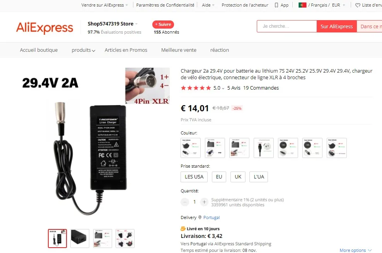
Task: Click the Portugal flag icon
Action: coord(302,5)
